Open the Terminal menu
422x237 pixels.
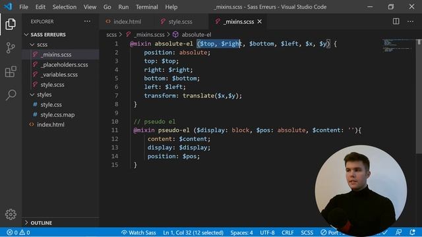tap(146, 7)
